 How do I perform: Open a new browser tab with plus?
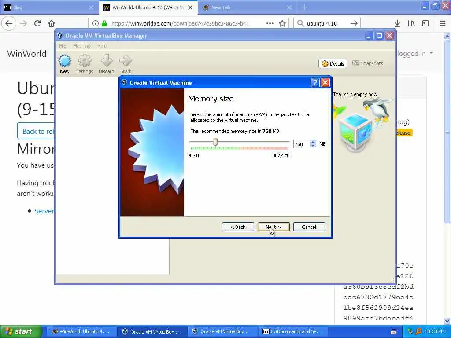click(304, 7)
